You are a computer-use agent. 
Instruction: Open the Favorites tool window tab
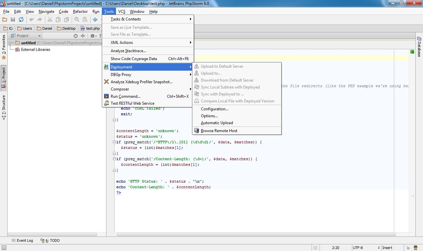click(x=4, y=48)
